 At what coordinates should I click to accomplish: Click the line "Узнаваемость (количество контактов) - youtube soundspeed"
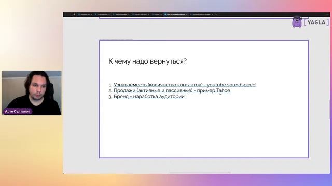click(x=185, y=85)
